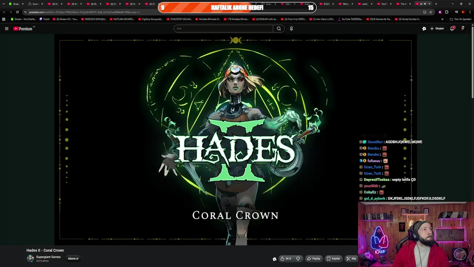
Task: Open the DSLR Kamera ile bookmark
Action: [378, 19]
